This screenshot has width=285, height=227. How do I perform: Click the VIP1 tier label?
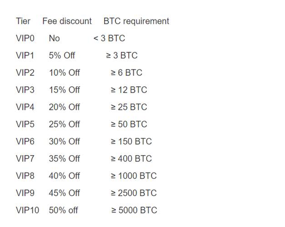point(25,55)
